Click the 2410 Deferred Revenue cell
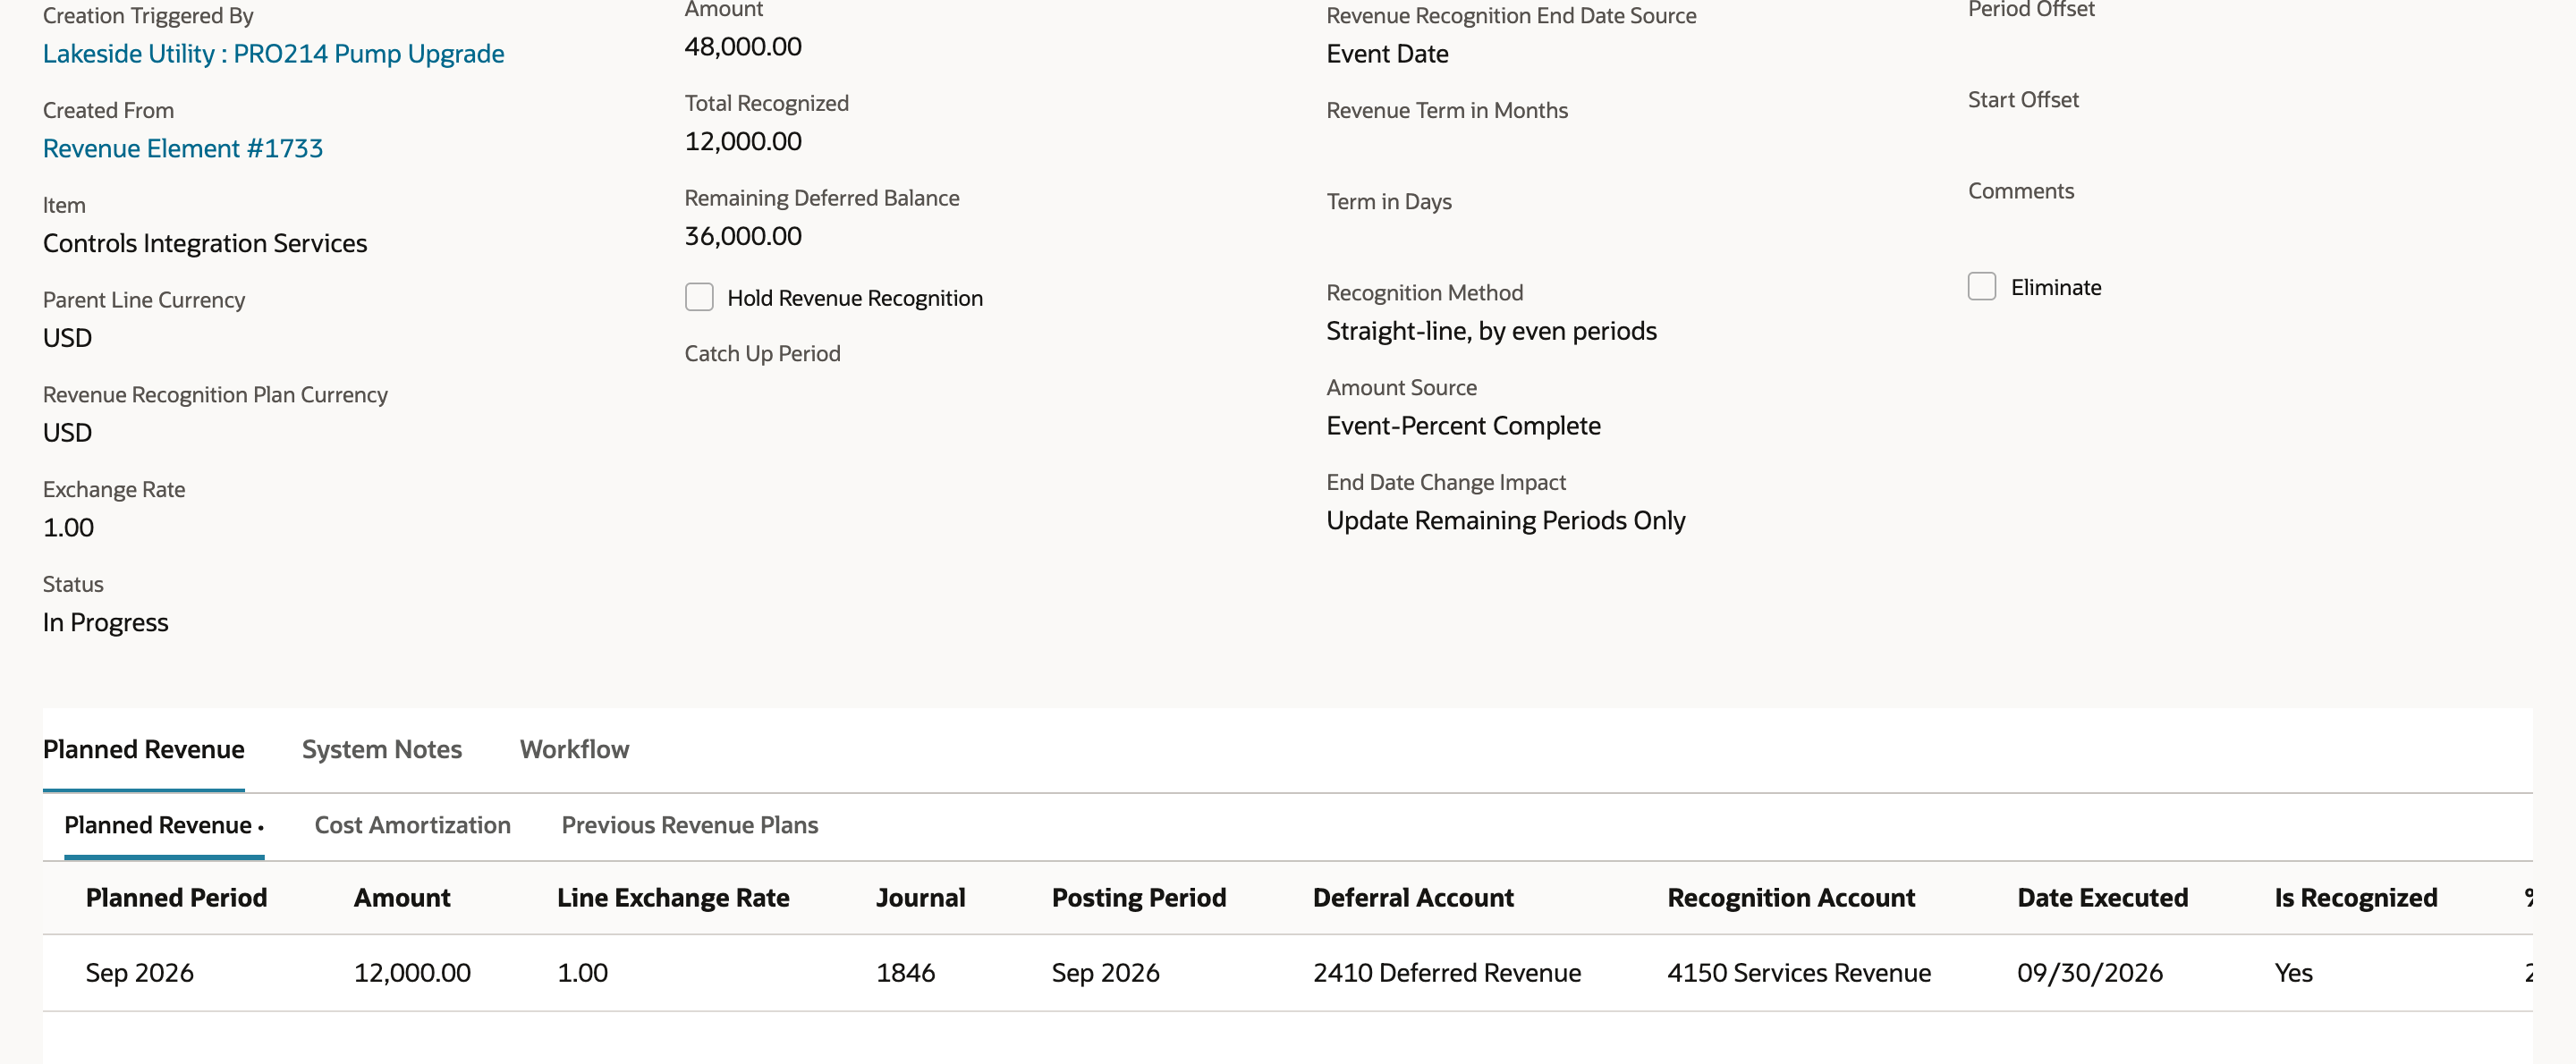 coord(1447,973)
